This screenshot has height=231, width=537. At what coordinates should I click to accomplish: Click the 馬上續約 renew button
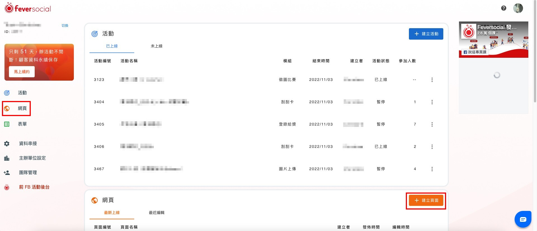pyautogui.click(x=22, y=72)
